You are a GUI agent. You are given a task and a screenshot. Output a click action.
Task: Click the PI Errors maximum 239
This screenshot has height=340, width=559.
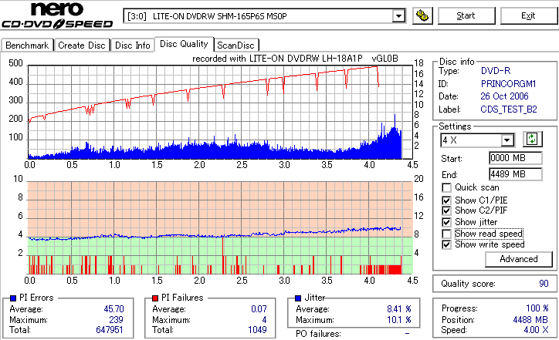pyautogui.click(x=116, y=320)
